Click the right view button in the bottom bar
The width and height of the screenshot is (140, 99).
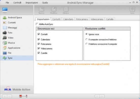102,96
